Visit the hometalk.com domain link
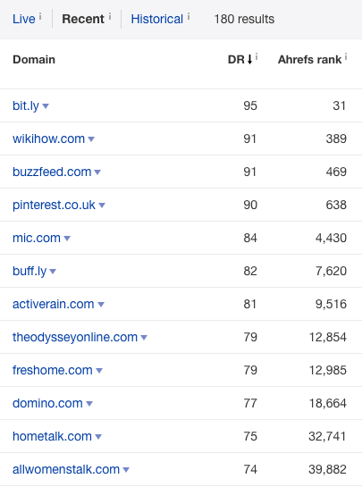Screen dimensions: 362x487 pos(52,436)
